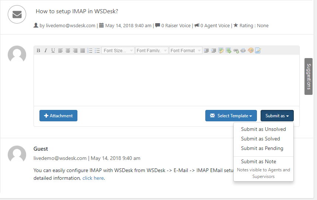
Task: Click the megaphone icon beside Agent Voice
Action: click(x=197, y=25)
